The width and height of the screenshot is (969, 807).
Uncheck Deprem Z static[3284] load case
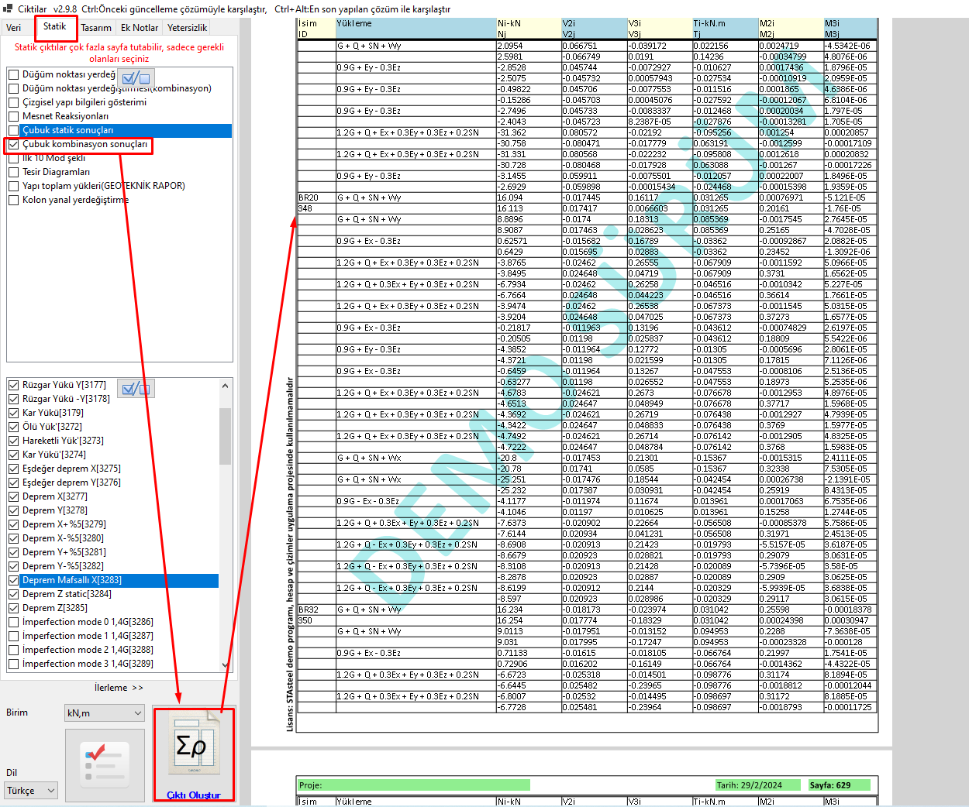[x=14, y=595]
